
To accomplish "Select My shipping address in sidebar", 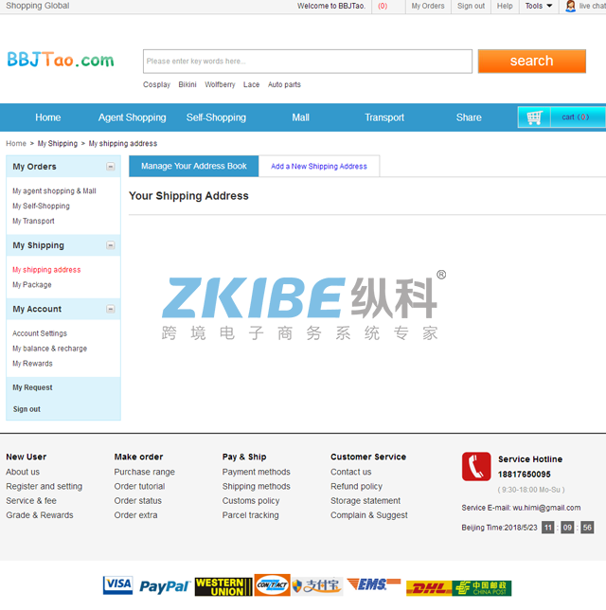I will (x=46, y=270).
